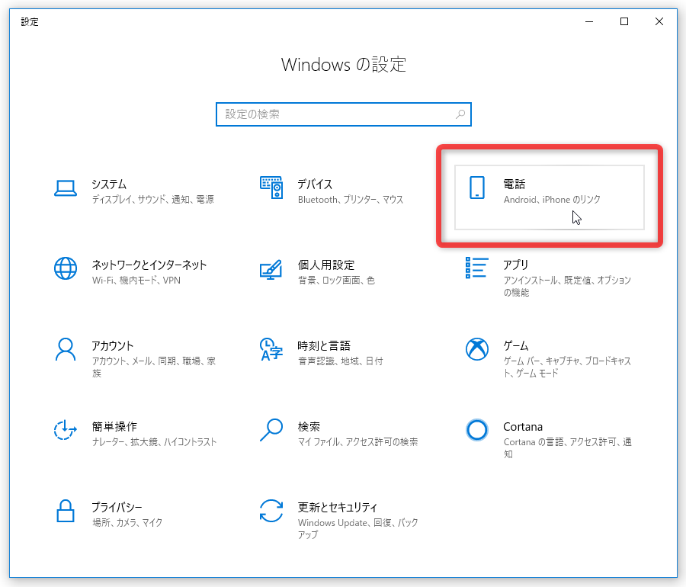Click the 個人用設定 paintbrush icon

271,269
